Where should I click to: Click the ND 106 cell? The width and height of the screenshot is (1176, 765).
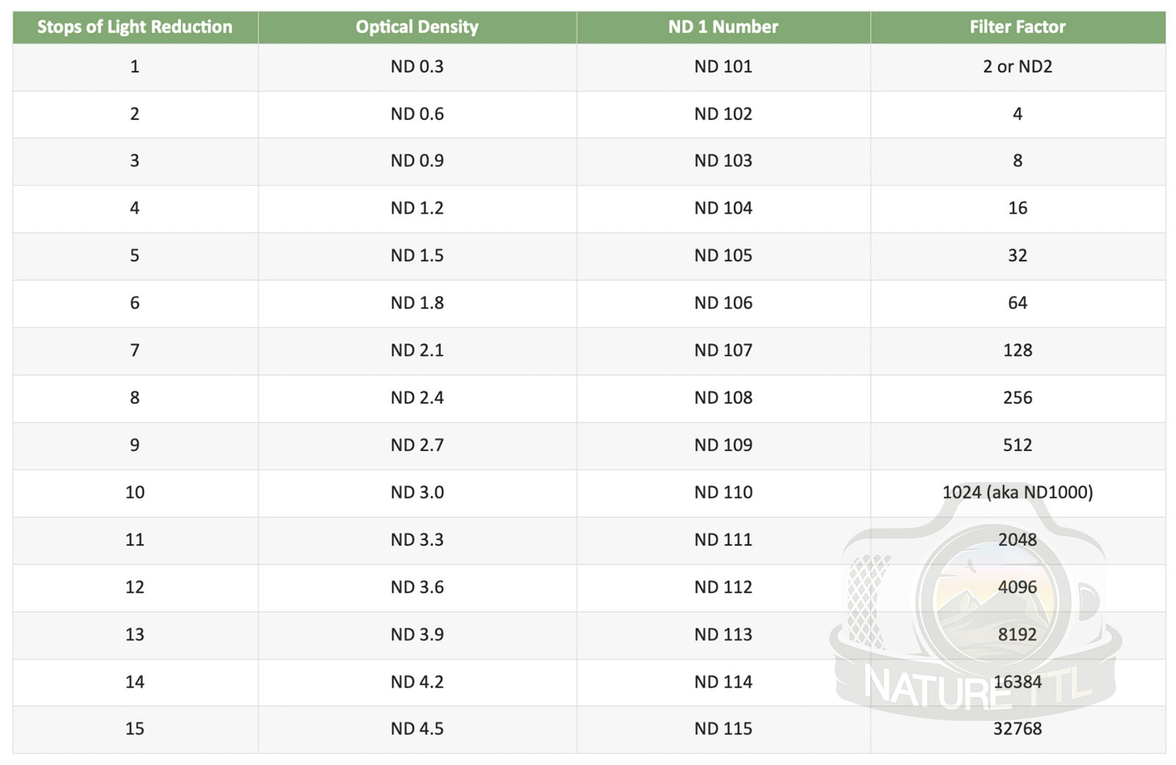click(x=723, y=303)
